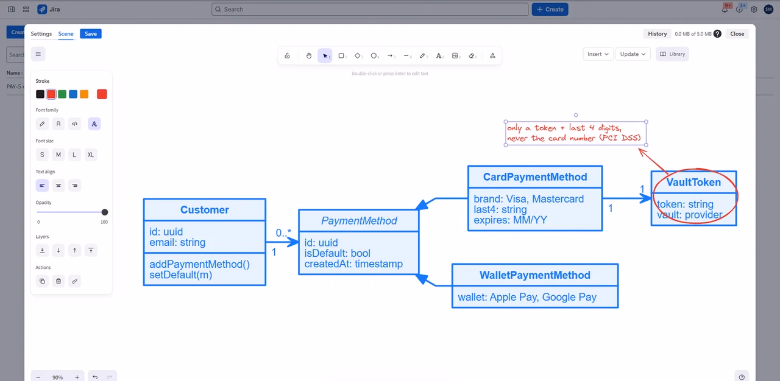Viewport: 780px width, 381px height.
Task: Open the more shapes tools icon
Action: pyautogui.click(x=492, y=55)
